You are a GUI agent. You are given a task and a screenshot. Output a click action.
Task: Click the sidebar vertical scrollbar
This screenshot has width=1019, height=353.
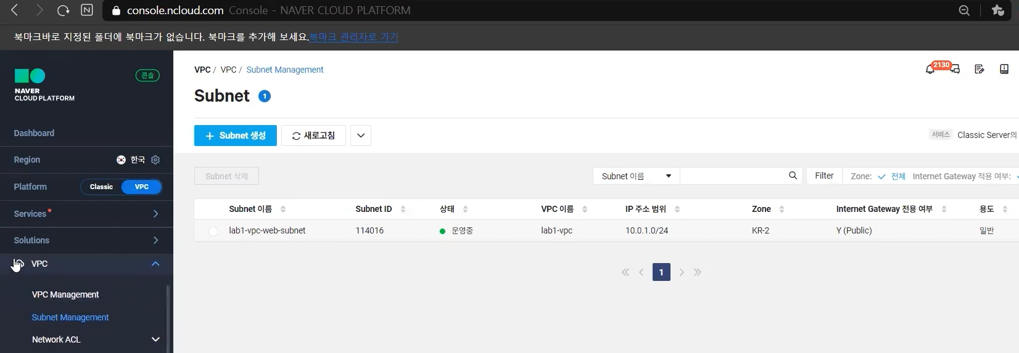pos(168,319)
